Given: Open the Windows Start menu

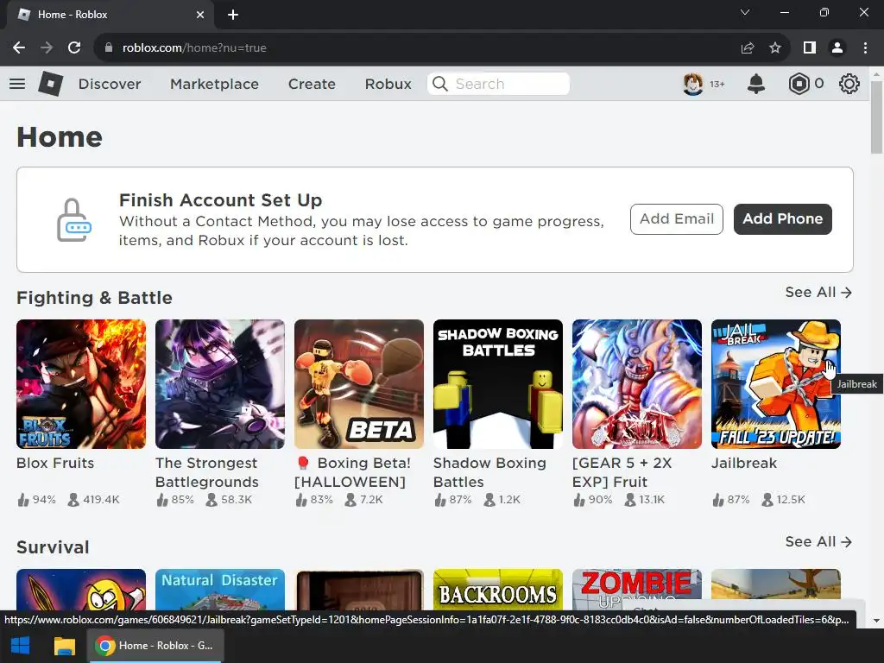Looking at the screenshot, I should 21,646.
